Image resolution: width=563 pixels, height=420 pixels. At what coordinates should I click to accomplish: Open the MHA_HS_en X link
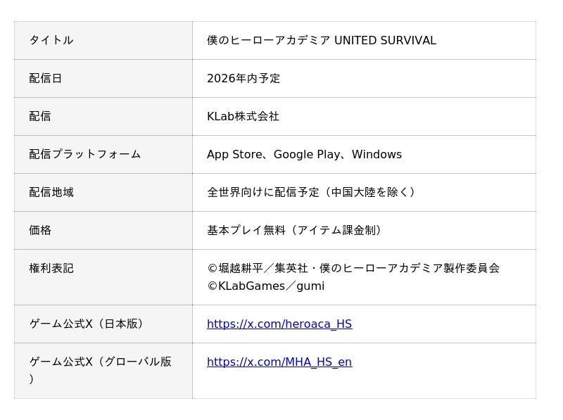[279, 362]
